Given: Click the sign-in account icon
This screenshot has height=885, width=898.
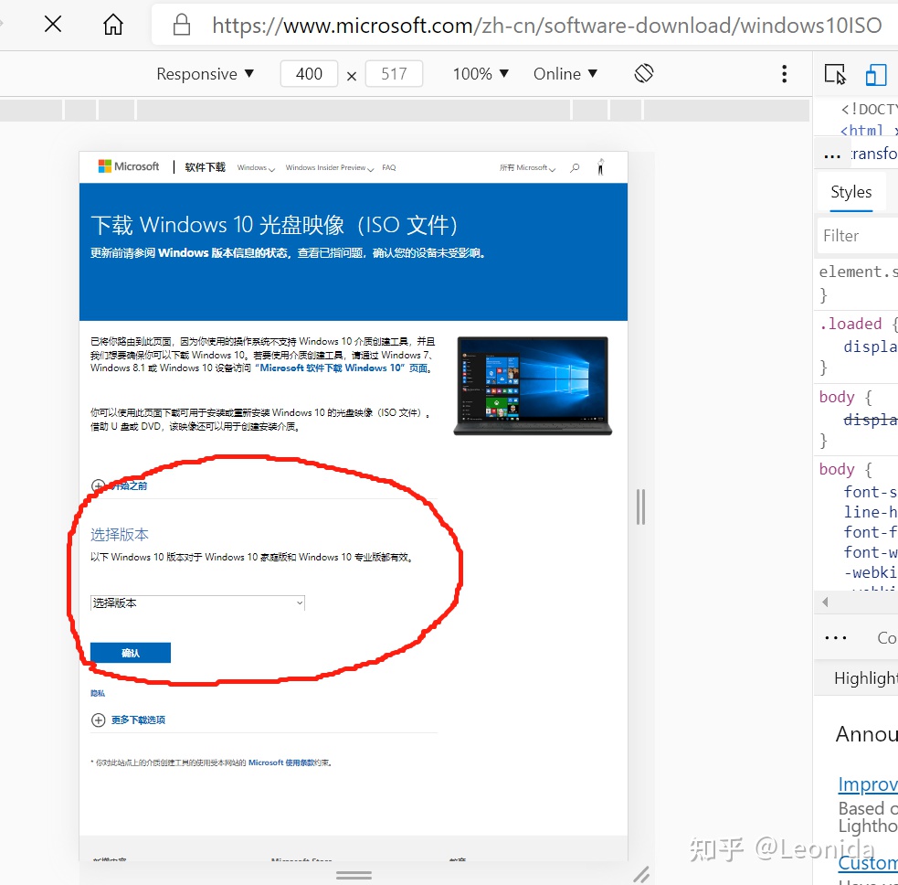Looking at the screenshot, I should pos(600,167).
